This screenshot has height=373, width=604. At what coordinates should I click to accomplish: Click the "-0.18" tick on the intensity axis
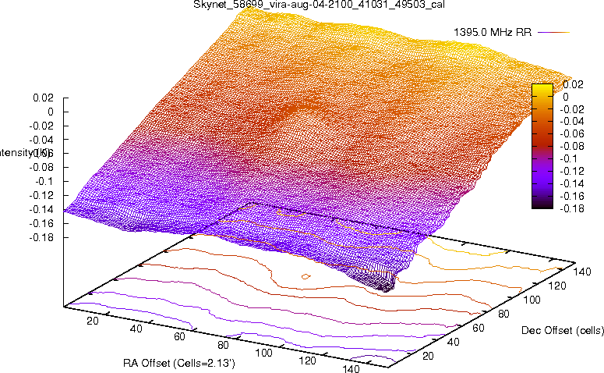click(41, 237)
